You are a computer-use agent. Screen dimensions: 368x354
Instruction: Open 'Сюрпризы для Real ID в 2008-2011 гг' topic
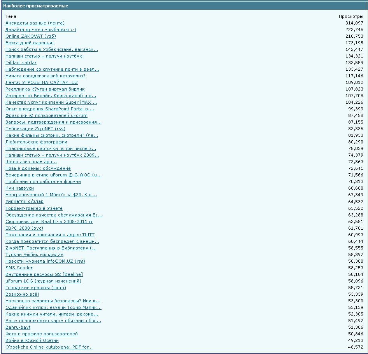49,221
